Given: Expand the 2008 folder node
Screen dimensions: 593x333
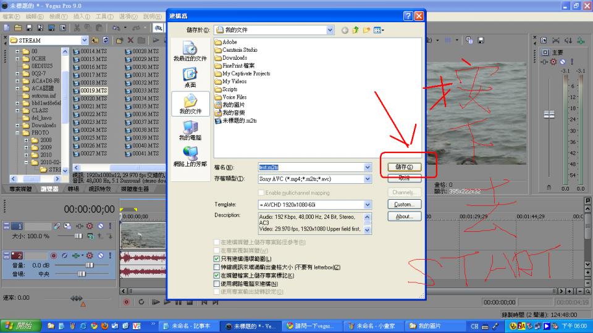Looking at the screenshot, I should click(x=26, y=140).
